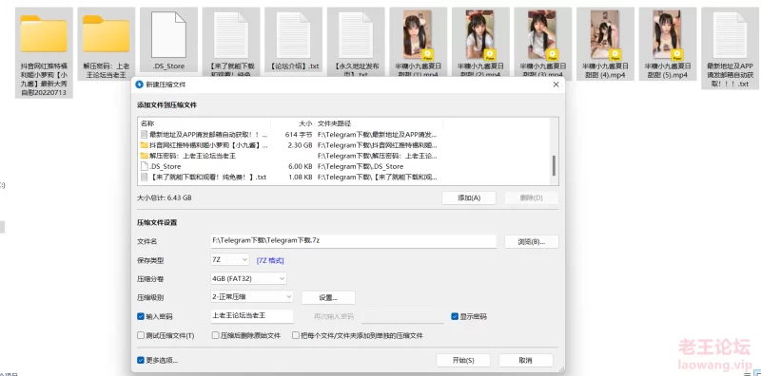Viewport: 761px width, 376px height.
Task: Select the 解压密码 folder icon in the Explorer window
Action: [x=106, y=33]
